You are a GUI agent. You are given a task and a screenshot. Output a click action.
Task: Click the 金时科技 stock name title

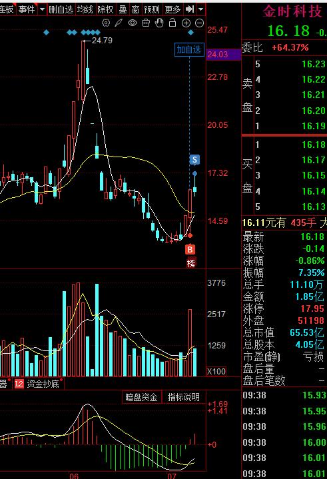point(292,11)
